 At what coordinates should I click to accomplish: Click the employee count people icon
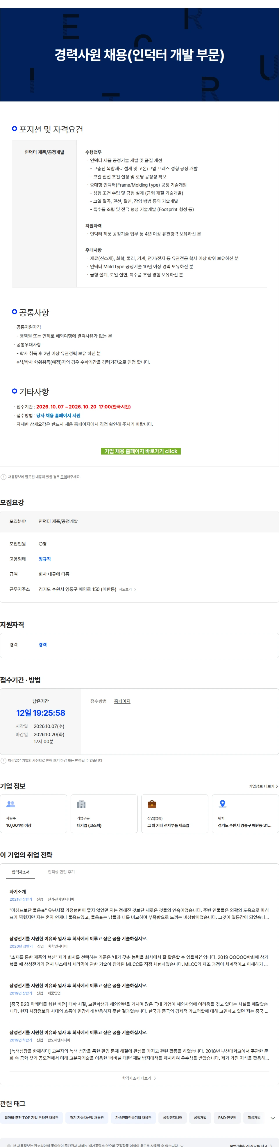(11, 804)
